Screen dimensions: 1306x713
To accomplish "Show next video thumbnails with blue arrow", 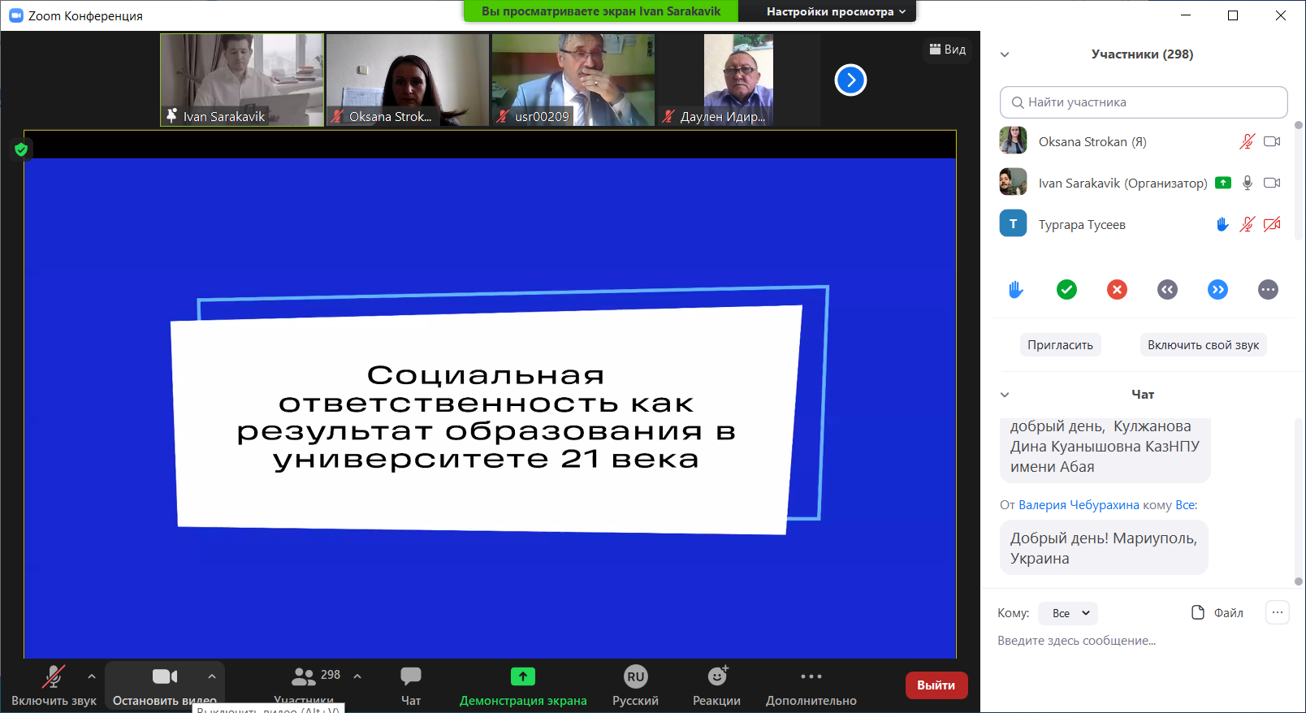I will pos(851,80).
